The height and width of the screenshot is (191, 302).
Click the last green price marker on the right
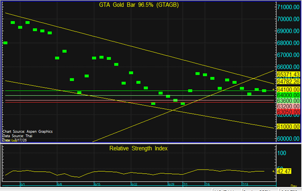[264, 91]
